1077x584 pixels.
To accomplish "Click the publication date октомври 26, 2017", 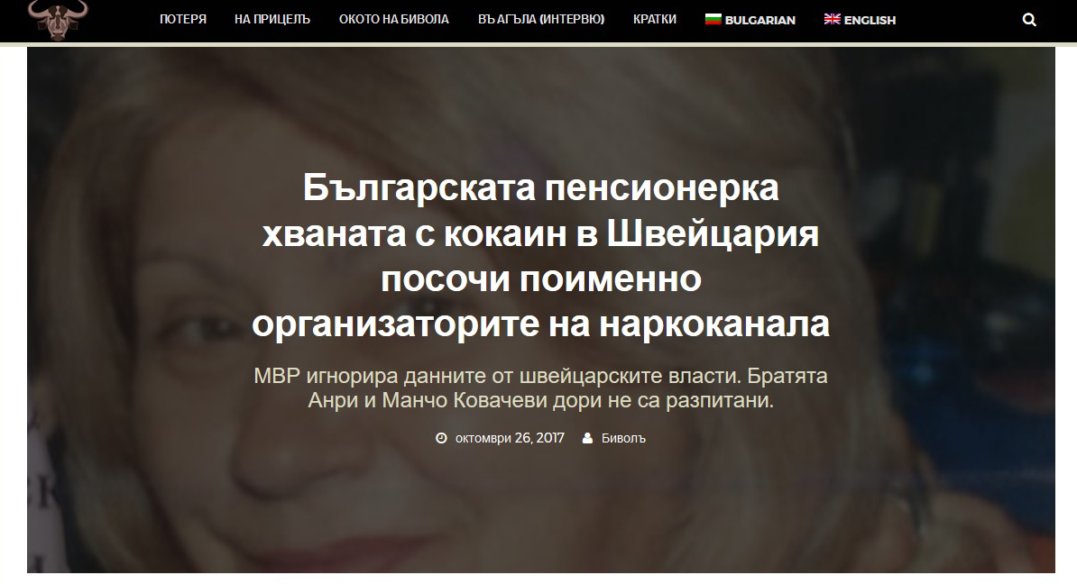I will pos(510,438).
